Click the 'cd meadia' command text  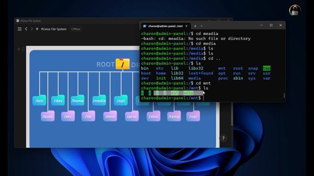(207, 34)
